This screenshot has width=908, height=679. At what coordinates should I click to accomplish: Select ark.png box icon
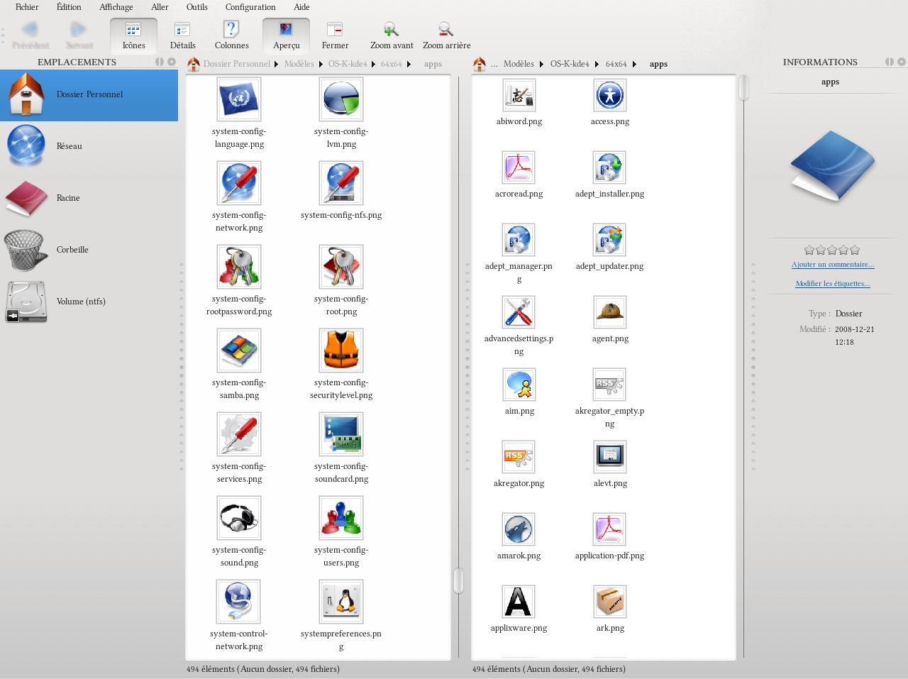tap(609, 602)
